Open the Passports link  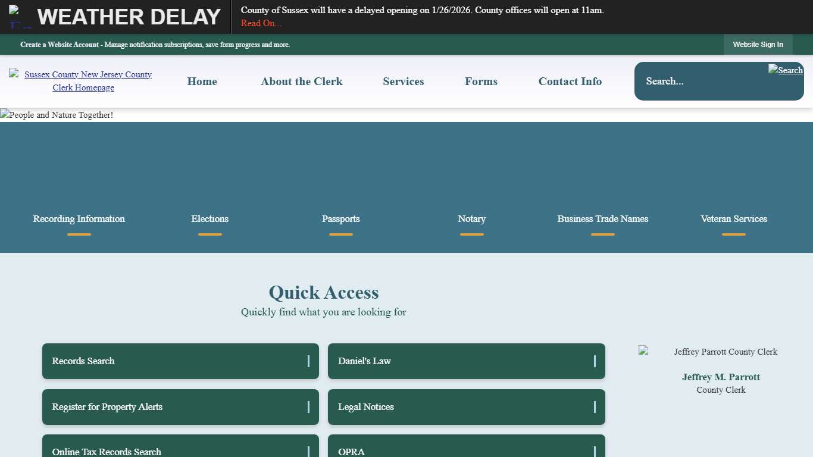340,219
